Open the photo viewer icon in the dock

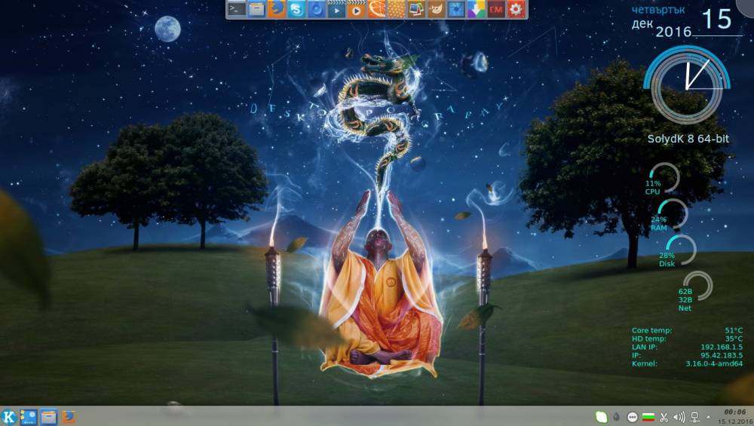(x=416, y=8)
